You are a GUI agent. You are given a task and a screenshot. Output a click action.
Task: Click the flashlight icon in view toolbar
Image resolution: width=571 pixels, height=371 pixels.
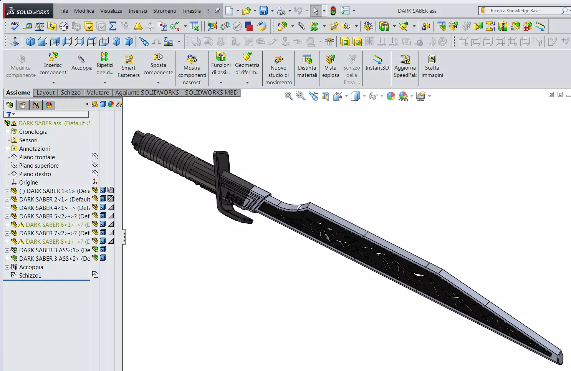point(144,42)
